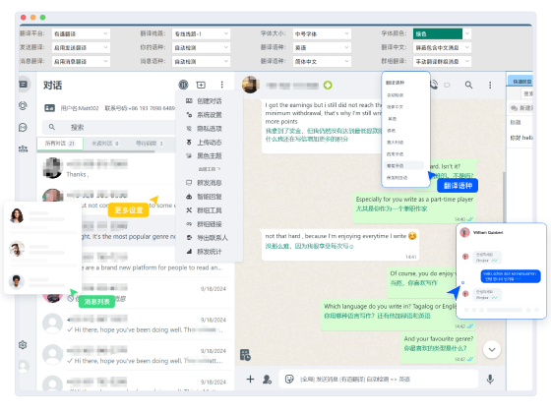This screenshot has width=551, height=413.
Task: Expand the 翻译语种 dropdown showing 简体中文
Action: [x=322, y=61]
